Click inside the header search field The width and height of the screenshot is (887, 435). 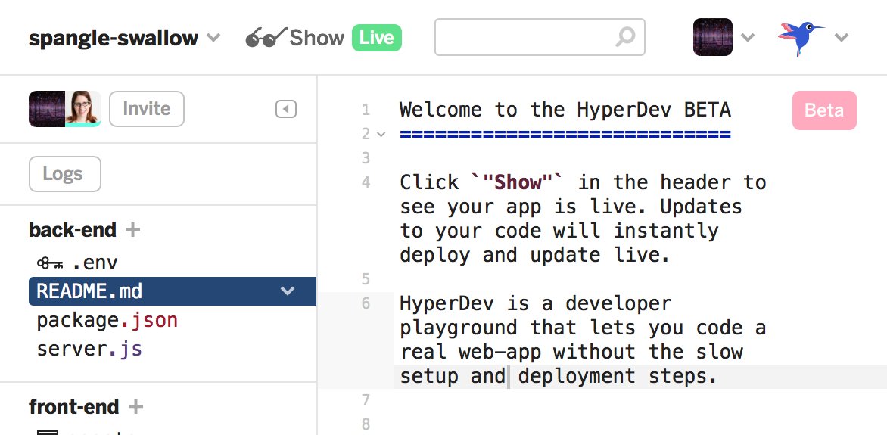pyautogui.click(x=540, y=37)
